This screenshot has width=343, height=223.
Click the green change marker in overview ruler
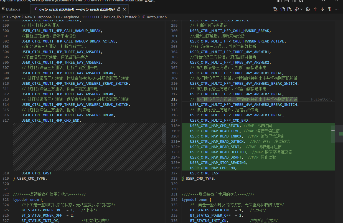tap(341, 134)
